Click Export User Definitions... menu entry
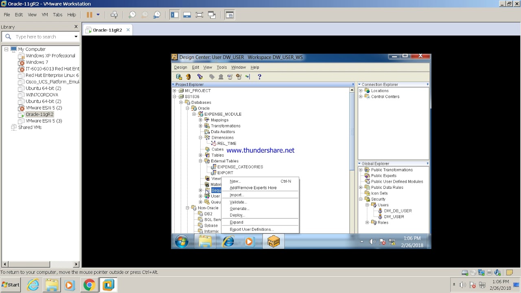 252,230
